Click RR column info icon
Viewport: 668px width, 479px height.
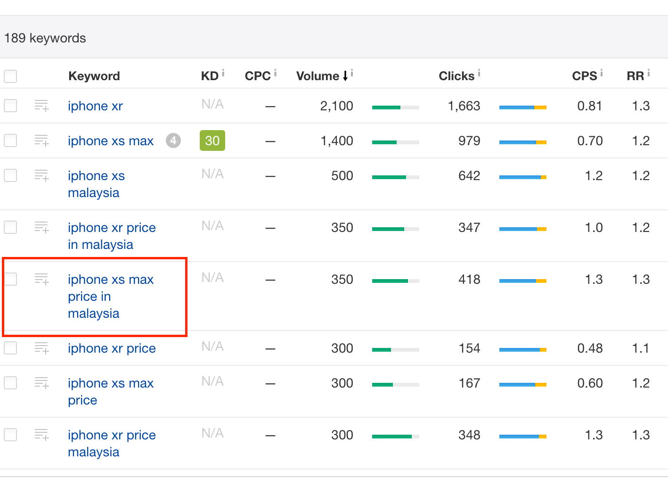649,73
